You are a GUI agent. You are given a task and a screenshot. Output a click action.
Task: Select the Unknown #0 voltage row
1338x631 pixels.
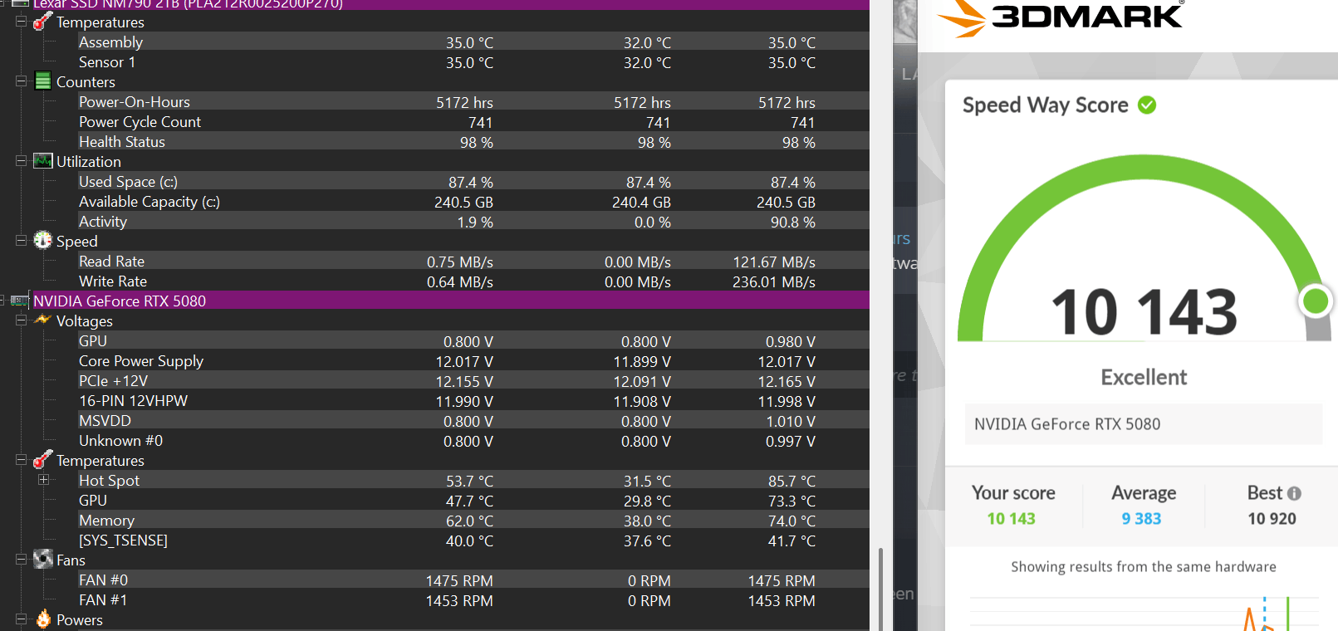point(473,440)
